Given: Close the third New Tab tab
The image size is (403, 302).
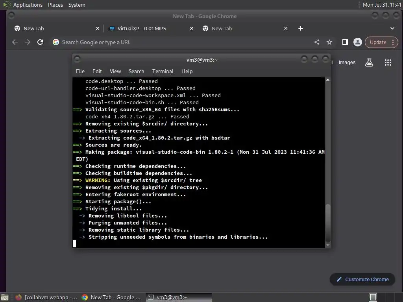Looking at the screenshot, I should tap(286, 28).
